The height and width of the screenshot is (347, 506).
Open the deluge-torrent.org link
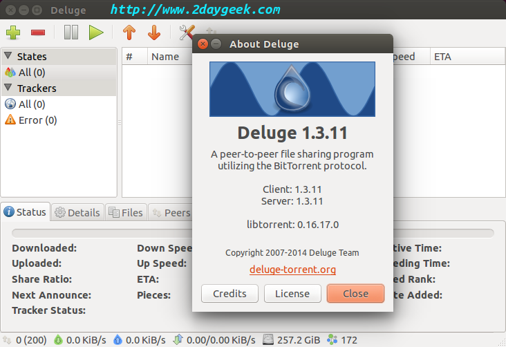[292, 269]
